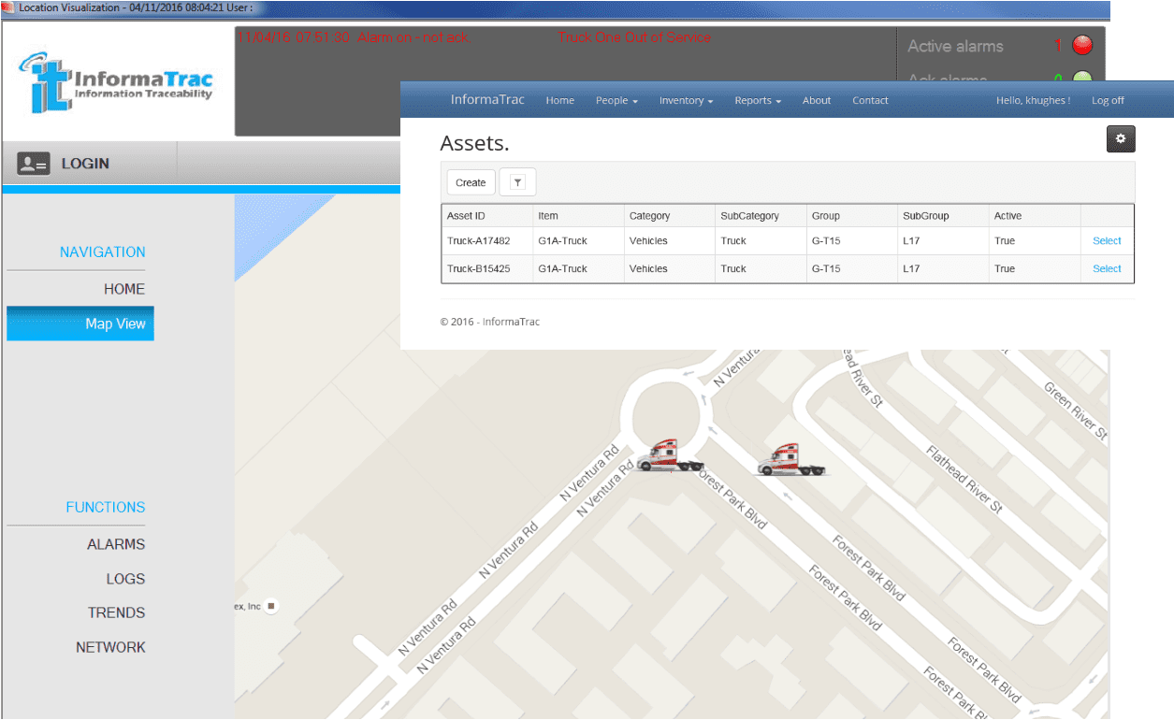The width and height of the screenshot is (1174, 720).
Task: Expand the Reports dropdown
Action: pyautogui.click(x=757, y=100)
